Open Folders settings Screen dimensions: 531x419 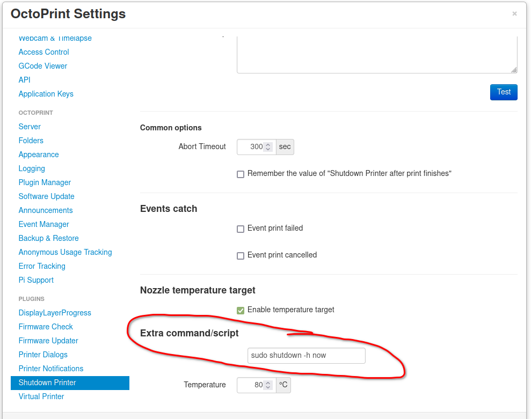pyautogui.click(x=31, y=141)
